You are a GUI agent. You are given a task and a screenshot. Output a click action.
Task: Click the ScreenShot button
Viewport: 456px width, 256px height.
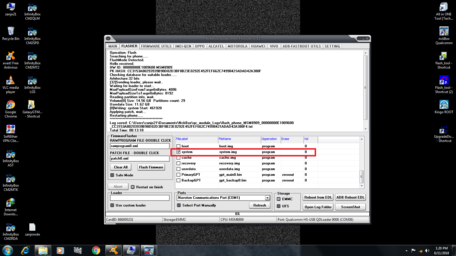351,207
